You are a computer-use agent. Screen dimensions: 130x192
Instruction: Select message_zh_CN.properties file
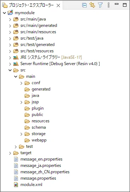click(x=42, y=172)
